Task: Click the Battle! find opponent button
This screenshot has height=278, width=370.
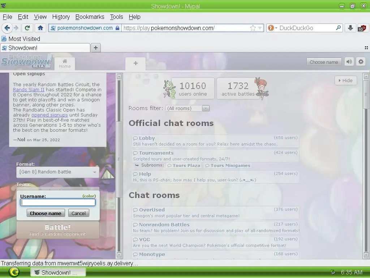Action: (58, 230)
